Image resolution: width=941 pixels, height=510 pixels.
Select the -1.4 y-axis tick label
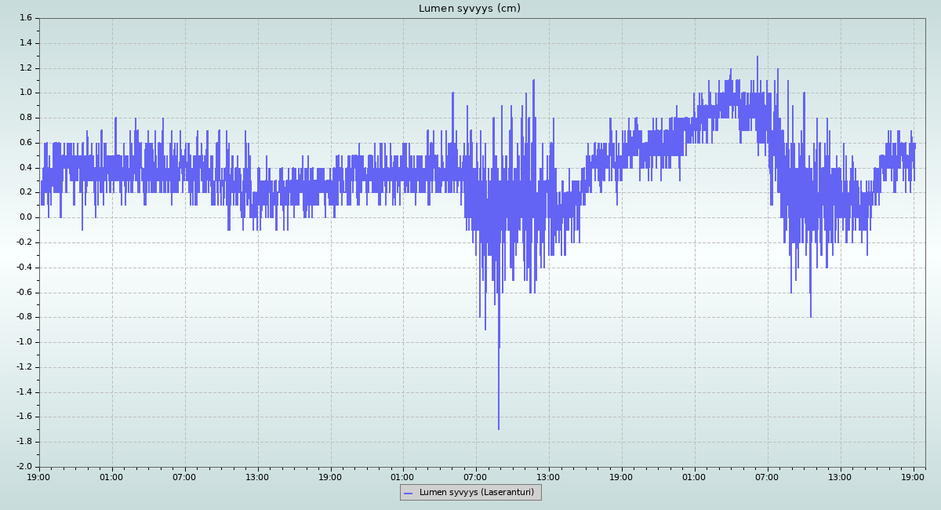pyautogui.click(x=23, y=392)
